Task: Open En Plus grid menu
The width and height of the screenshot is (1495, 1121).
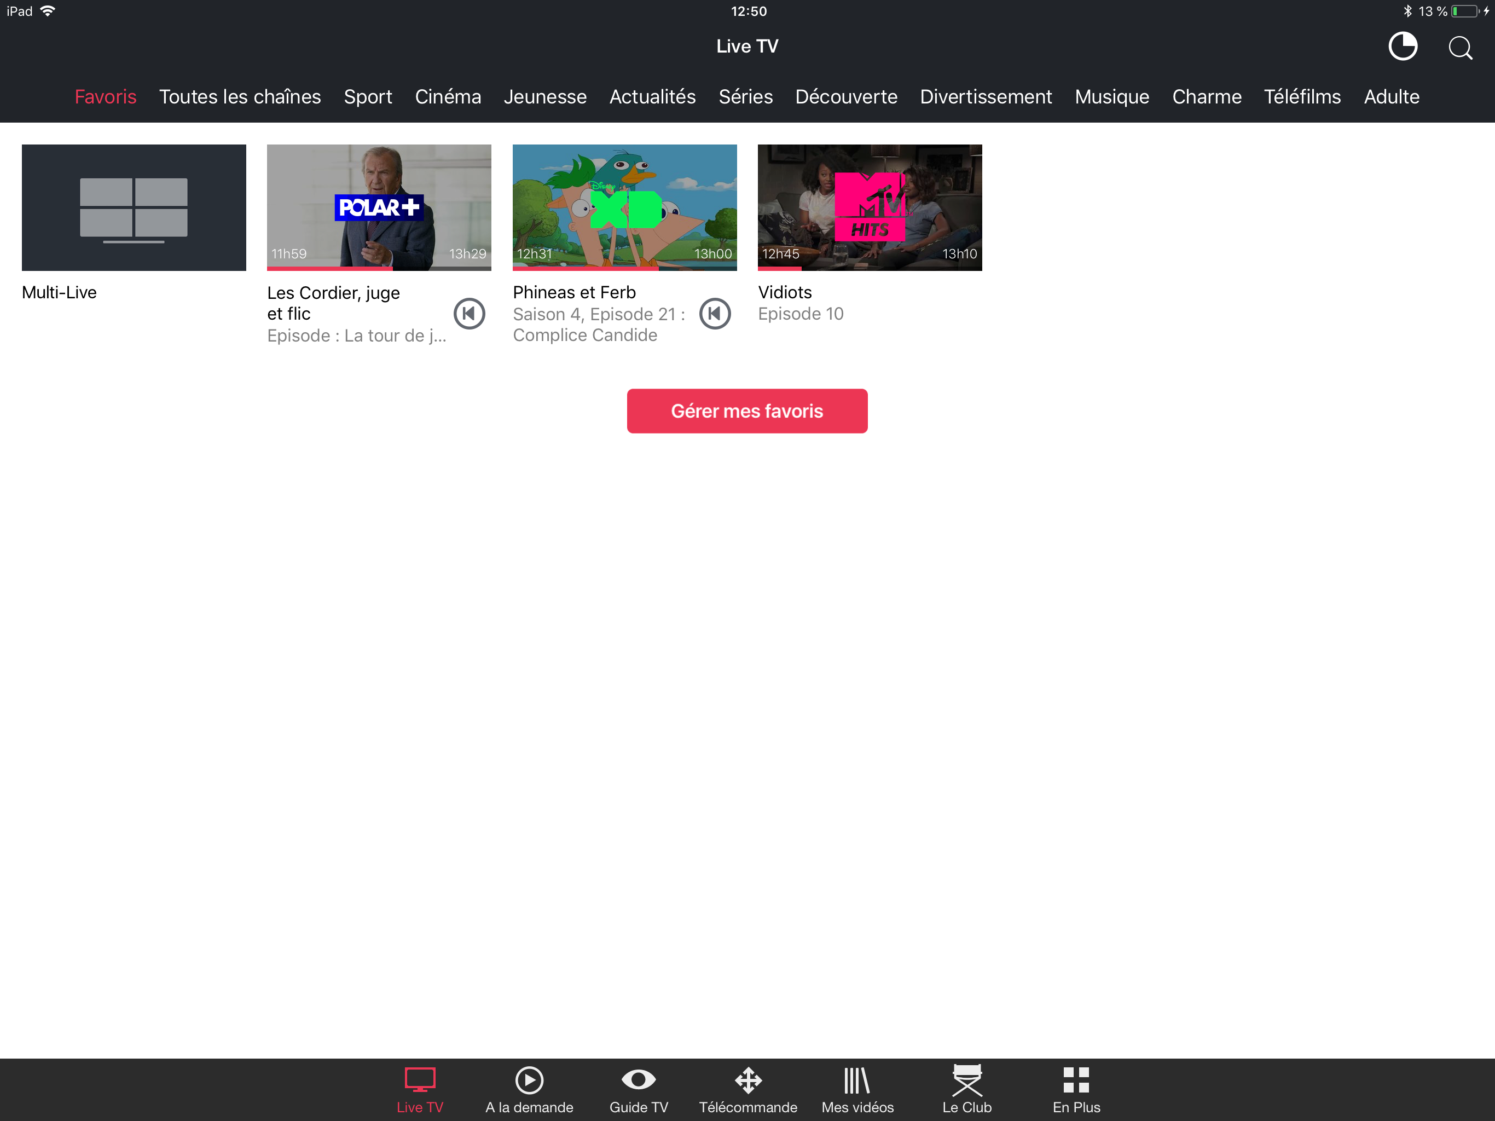Action: (1076, 1090)
